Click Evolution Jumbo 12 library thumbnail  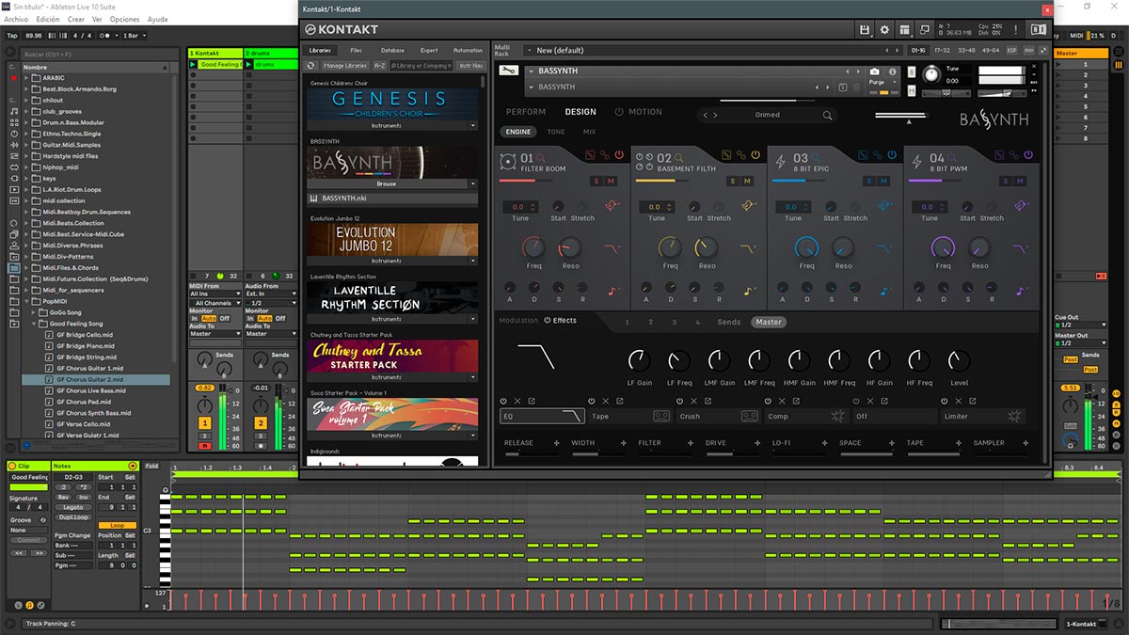tap(392, 239)
